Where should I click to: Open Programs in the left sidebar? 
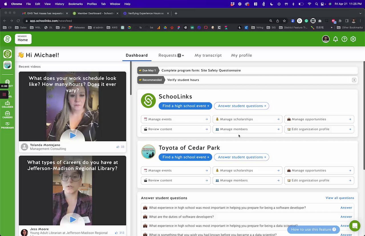[x=7, y=125]
